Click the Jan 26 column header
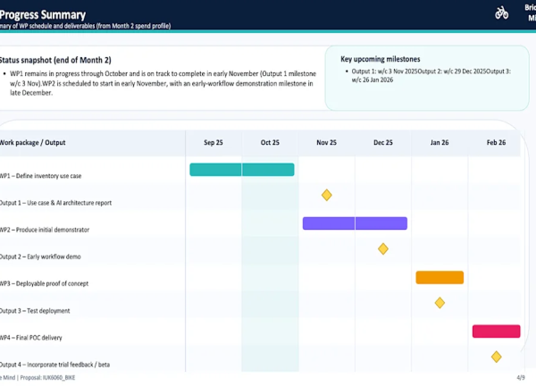The height and width of the screenshot is (387, 536). point(440,143)
